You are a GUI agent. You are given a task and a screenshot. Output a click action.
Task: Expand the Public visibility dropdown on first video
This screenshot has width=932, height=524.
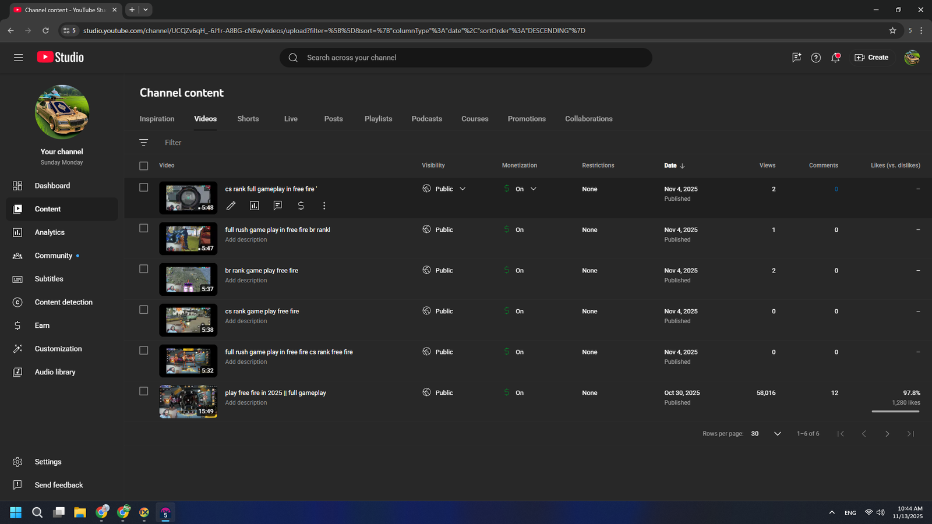463,189
